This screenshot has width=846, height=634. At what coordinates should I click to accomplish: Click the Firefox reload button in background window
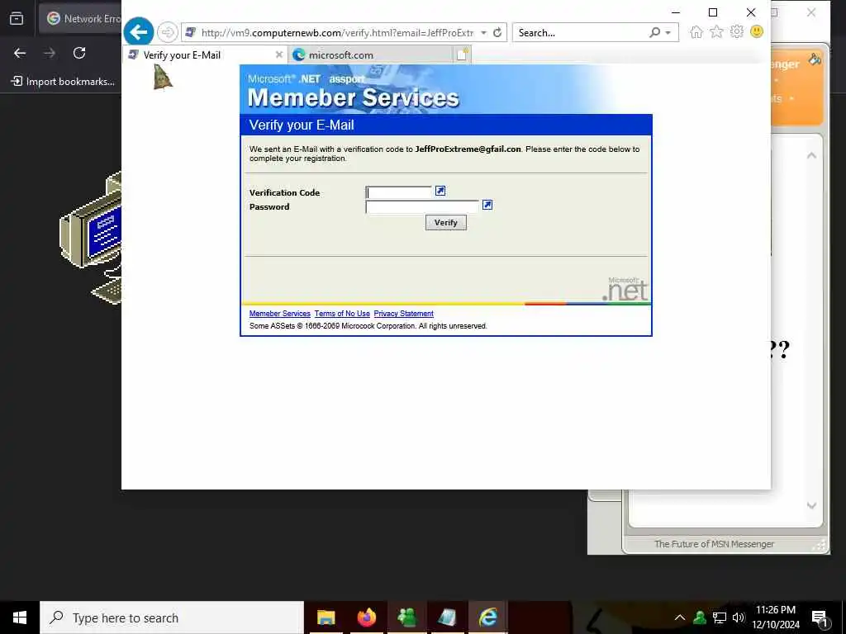click(x=79, y=53)
